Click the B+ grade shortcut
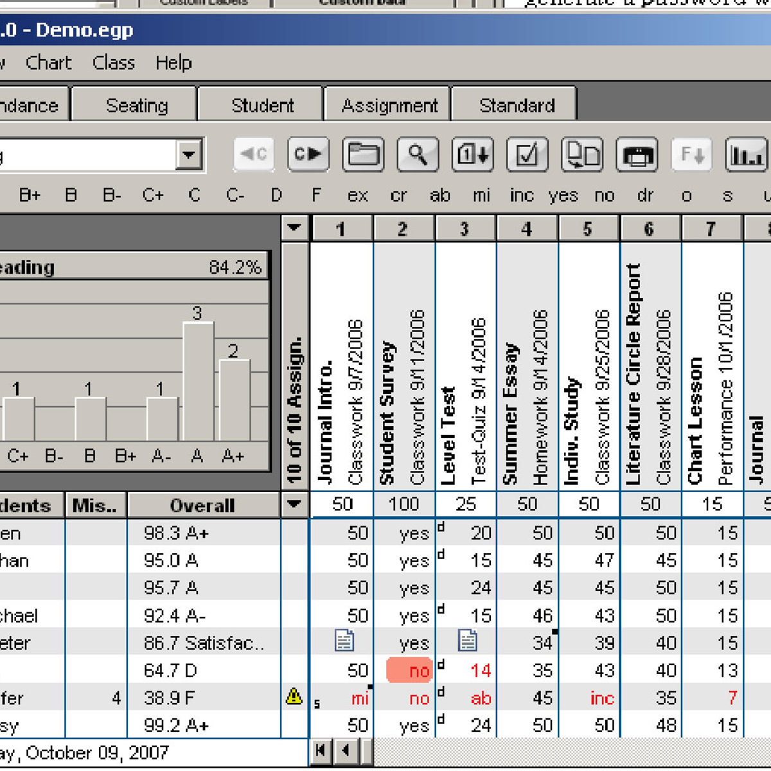Viewport: 771px width, 771px height. [x=28, y=195]
